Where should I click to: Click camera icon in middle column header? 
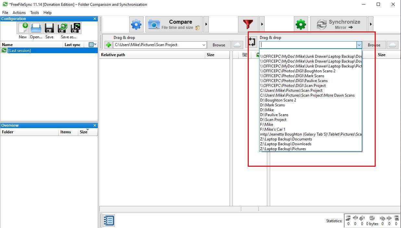point(245,55)
